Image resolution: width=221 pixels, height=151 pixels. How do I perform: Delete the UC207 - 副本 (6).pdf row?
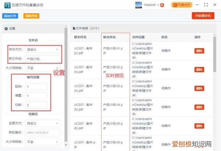[199, 126]
